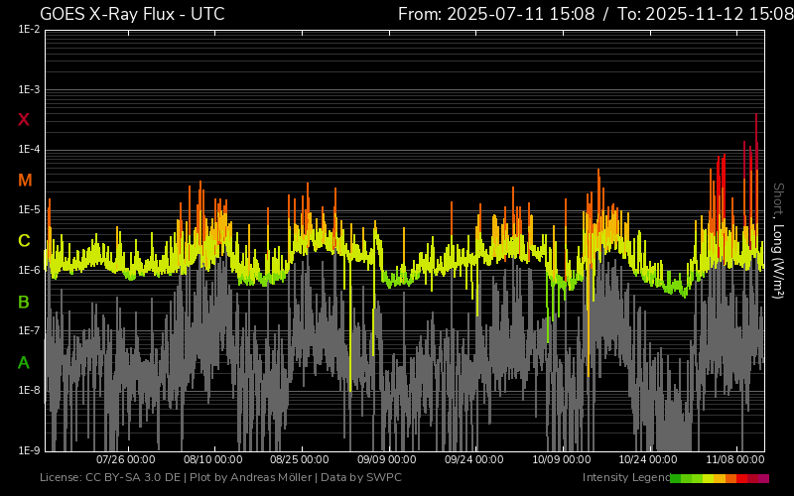This screenshot has height=496, width=794.
Task: Click the GOES X-Ray Flux - UTC title
Action: pyautogui.click(x=132, y=14)
